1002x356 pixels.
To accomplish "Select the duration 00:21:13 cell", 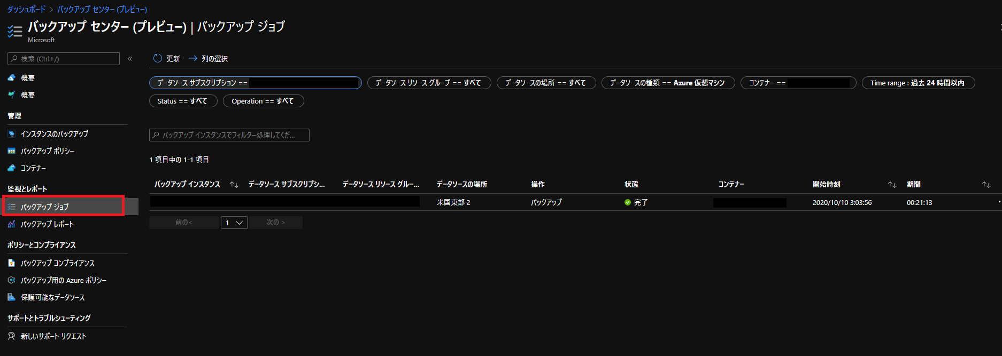I will click(920, 202).
